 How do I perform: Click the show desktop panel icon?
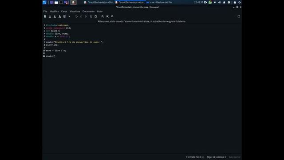(x=51, y=2)
